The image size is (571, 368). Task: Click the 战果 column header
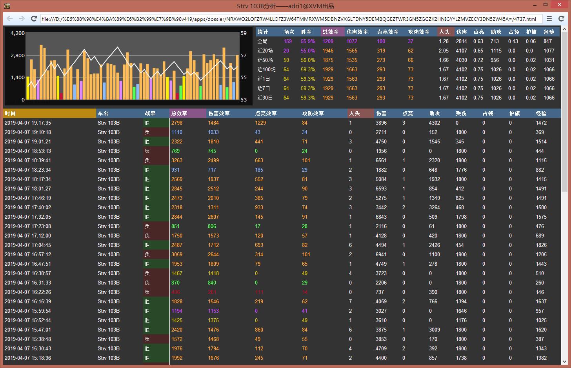pyautogui.click(x=156, y=113)
